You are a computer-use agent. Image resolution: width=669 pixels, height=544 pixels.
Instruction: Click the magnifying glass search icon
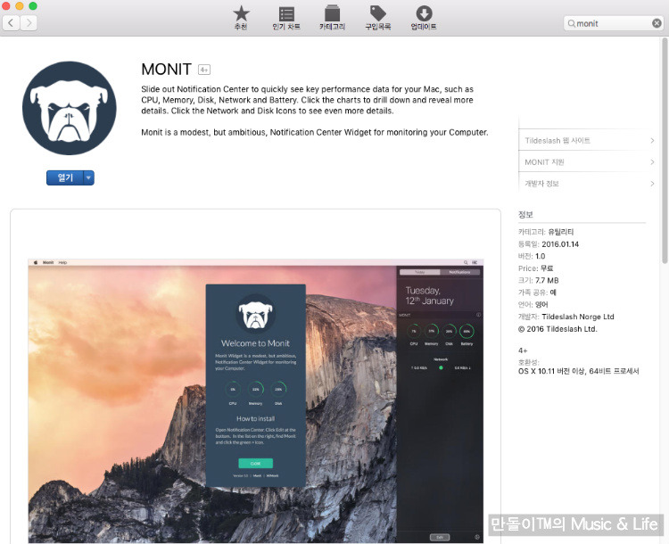571,23
